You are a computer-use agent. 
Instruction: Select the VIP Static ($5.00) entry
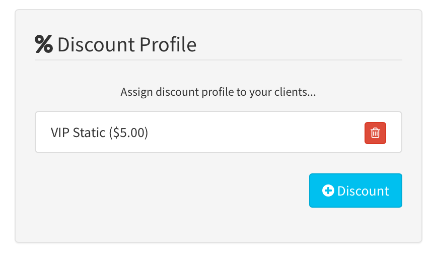click(x=99, y=133)
